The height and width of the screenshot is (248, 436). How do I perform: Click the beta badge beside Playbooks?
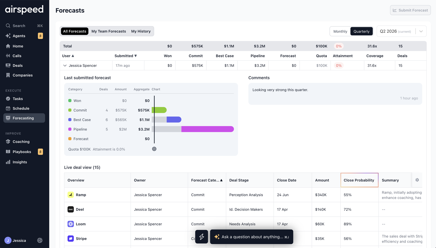(40, 152)
